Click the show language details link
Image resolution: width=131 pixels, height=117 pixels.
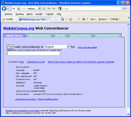pos(87,47)
